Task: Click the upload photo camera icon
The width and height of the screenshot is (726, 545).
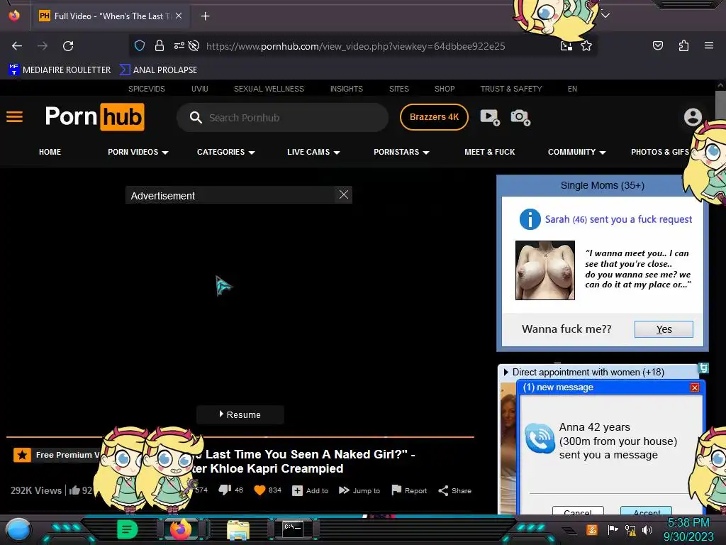Action: click(520, 117)
